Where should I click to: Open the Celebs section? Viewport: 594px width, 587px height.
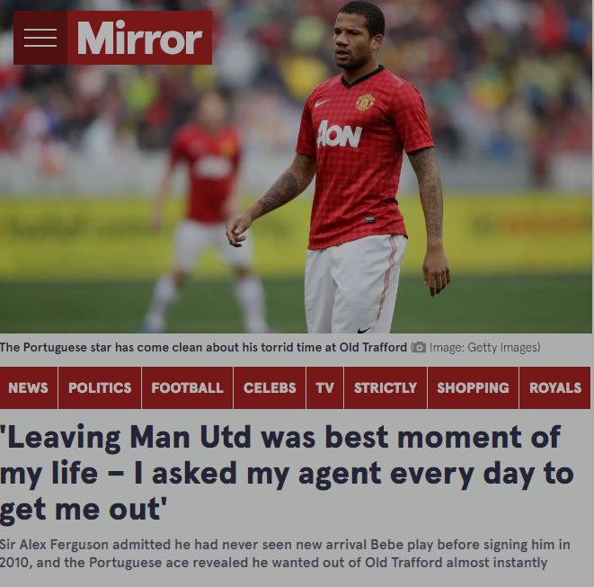[x=270, y=387]
